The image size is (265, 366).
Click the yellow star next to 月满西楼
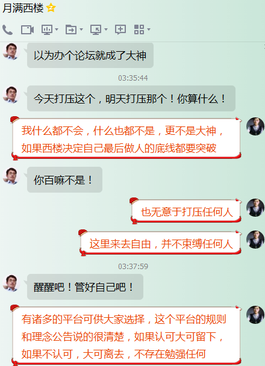click(x=51, y=8)
